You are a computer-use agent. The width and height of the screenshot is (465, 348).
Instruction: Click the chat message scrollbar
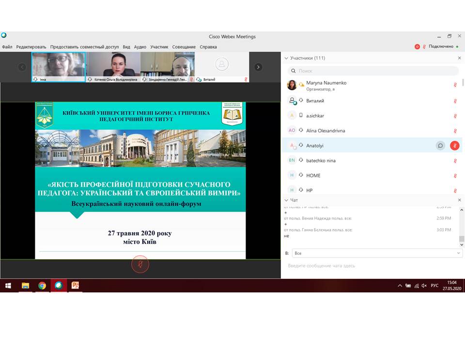(x=461, y=239)
